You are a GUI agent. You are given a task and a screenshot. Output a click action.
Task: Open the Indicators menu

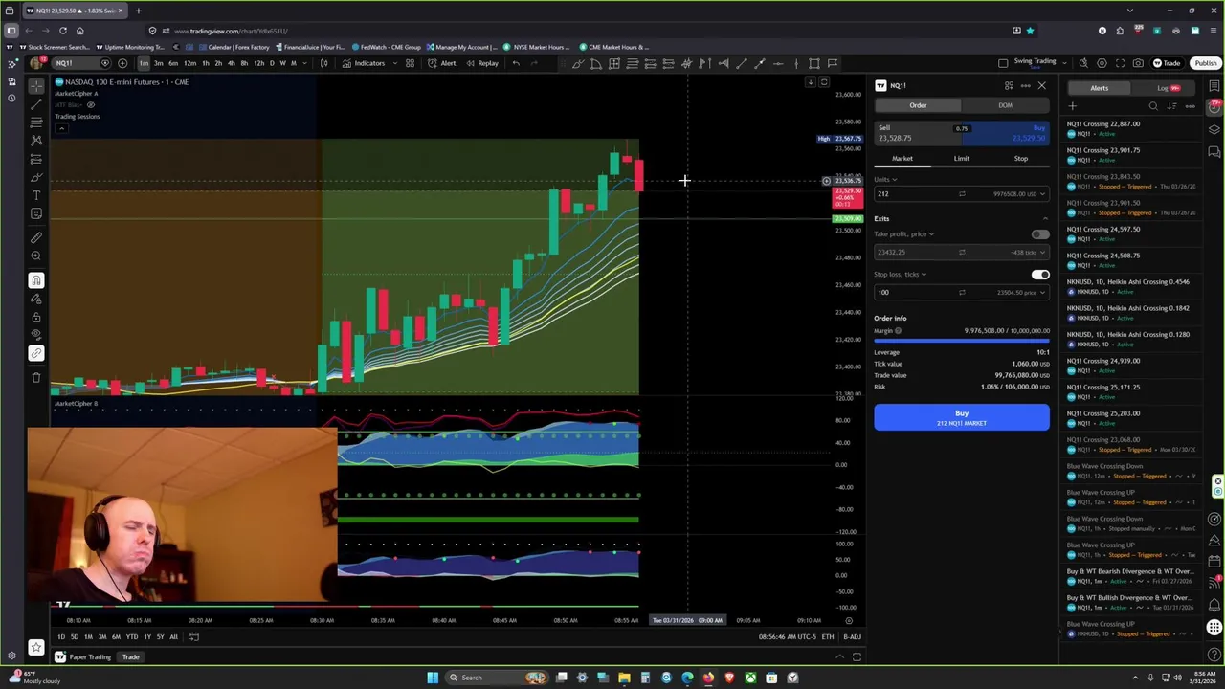click(x=363, y=63)
